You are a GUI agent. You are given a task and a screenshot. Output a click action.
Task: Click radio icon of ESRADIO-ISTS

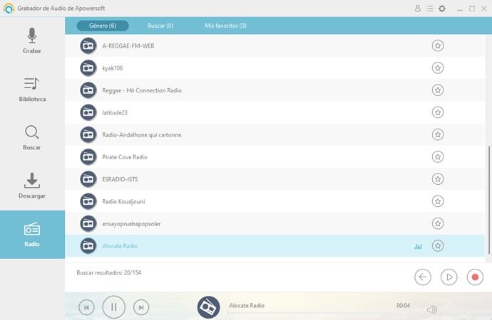click(x=88, y=179)
